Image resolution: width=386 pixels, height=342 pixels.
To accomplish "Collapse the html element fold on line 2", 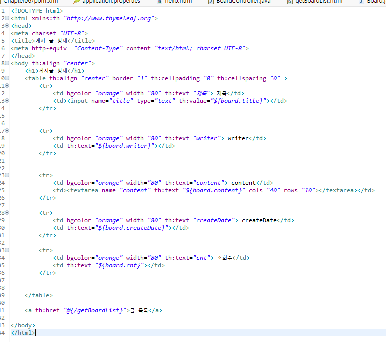I will [x=7, y=18].
